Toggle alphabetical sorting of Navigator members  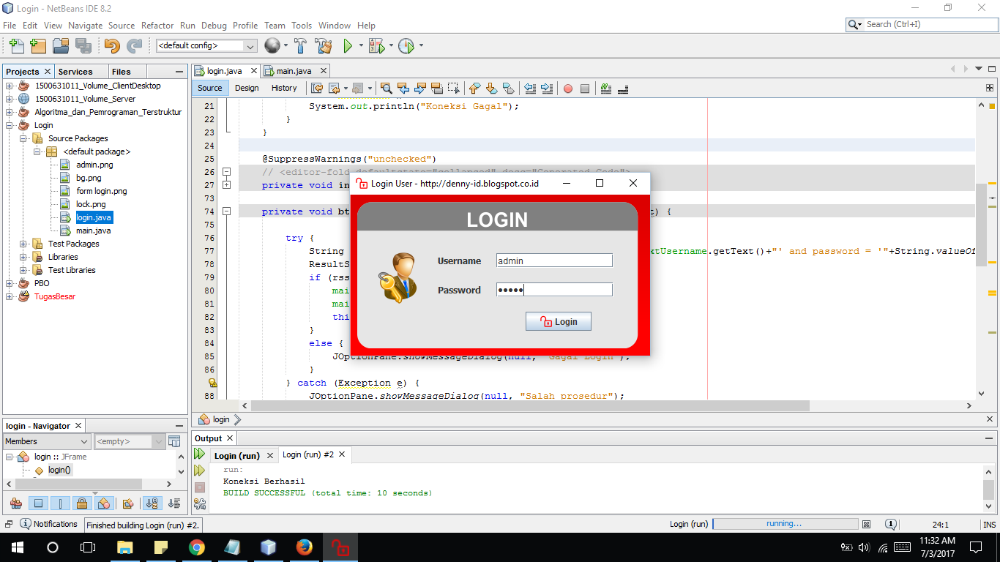tap(152, 503)
